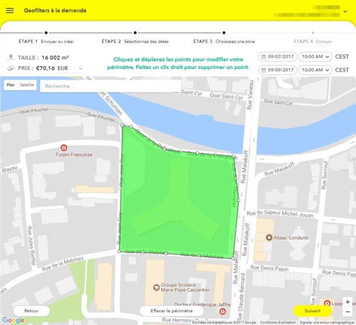Open the EUR currency dropdown
Viewport: 356px width, 325px height.
(x=81, y=68)
